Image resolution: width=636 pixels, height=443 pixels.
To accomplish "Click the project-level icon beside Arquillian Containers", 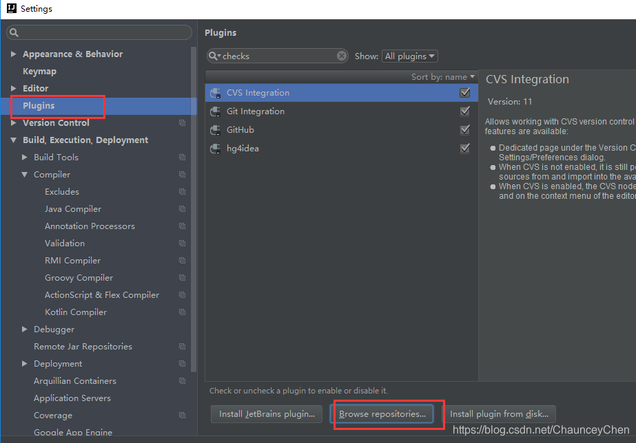I will (182, 381).
